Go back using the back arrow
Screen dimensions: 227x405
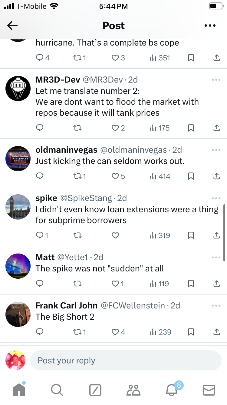tap(12, 26)
